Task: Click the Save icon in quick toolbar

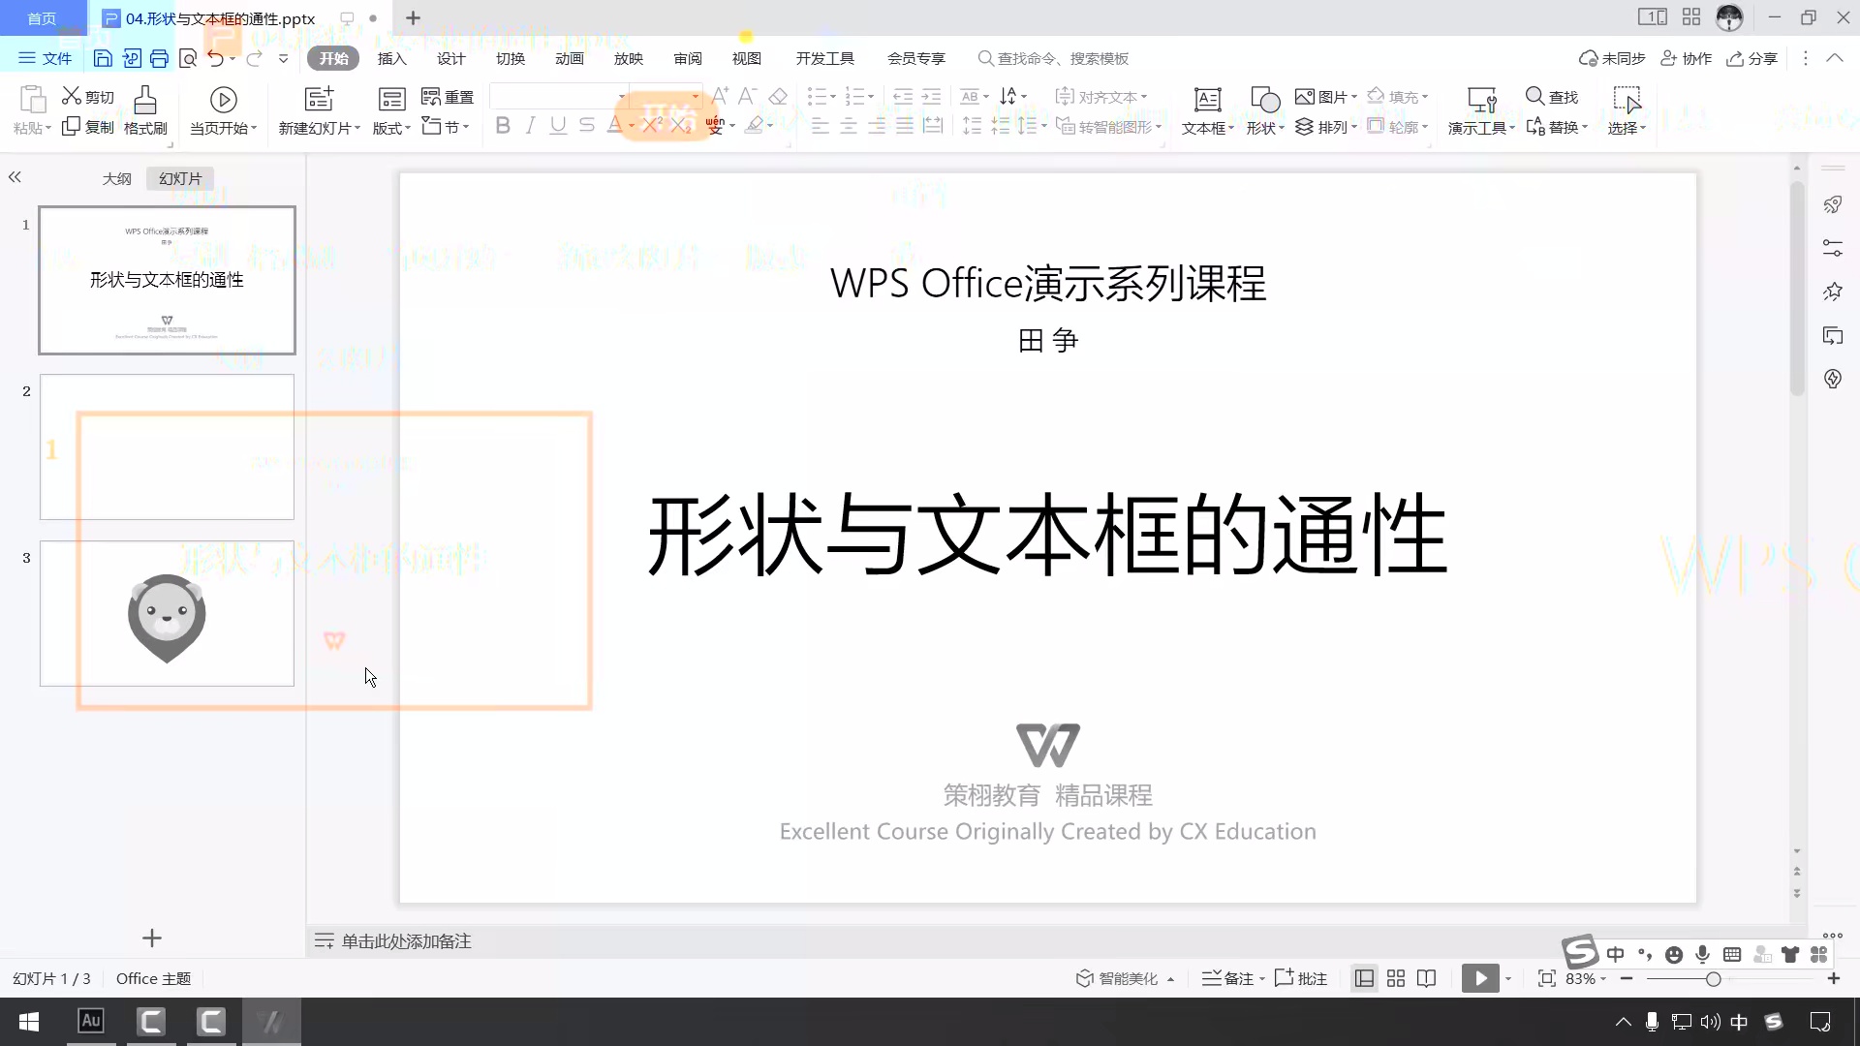Action: (103, 59)
